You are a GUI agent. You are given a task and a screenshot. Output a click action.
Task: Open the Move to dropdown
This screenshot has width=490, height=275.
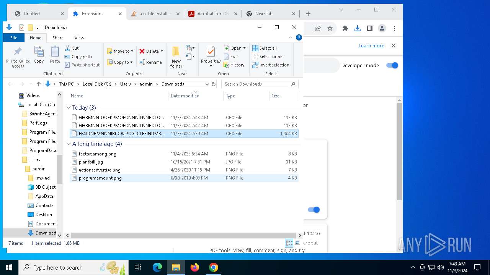(x=120, y=51)
